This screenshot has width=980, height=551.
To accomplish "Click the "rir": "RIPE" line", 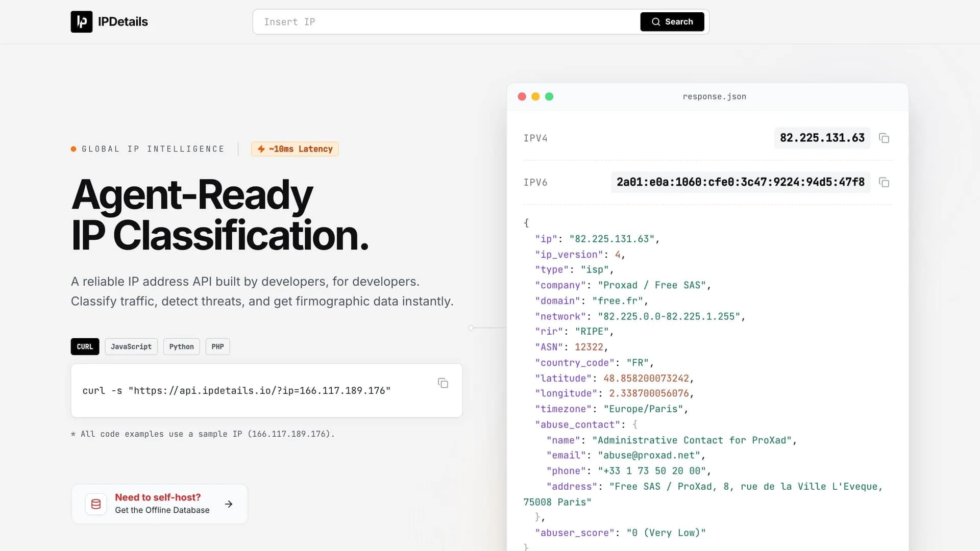I will click(x=574, y=332).
